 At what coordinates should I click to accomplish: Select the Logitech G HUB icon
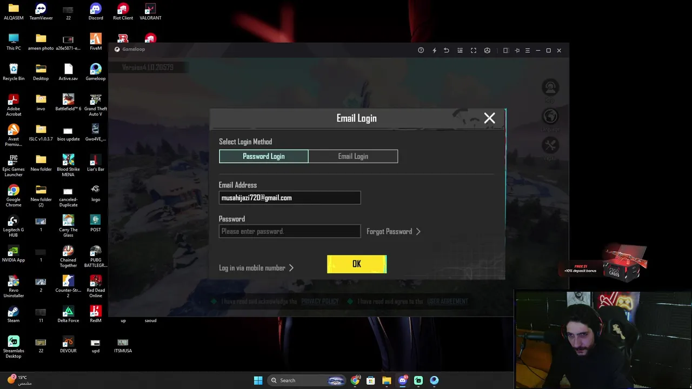point(14,226)
